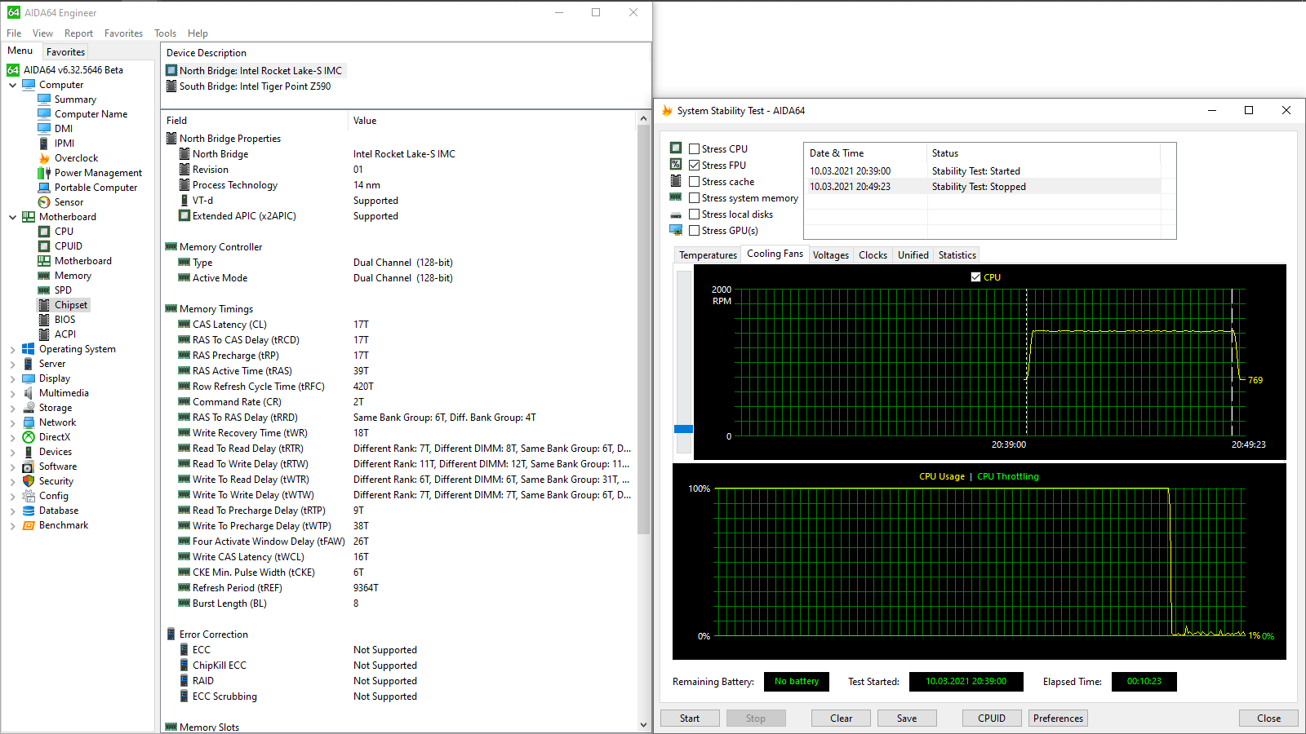Click the Clear button
This screenshot has height=734, width=1306.
tap(841, 719)
